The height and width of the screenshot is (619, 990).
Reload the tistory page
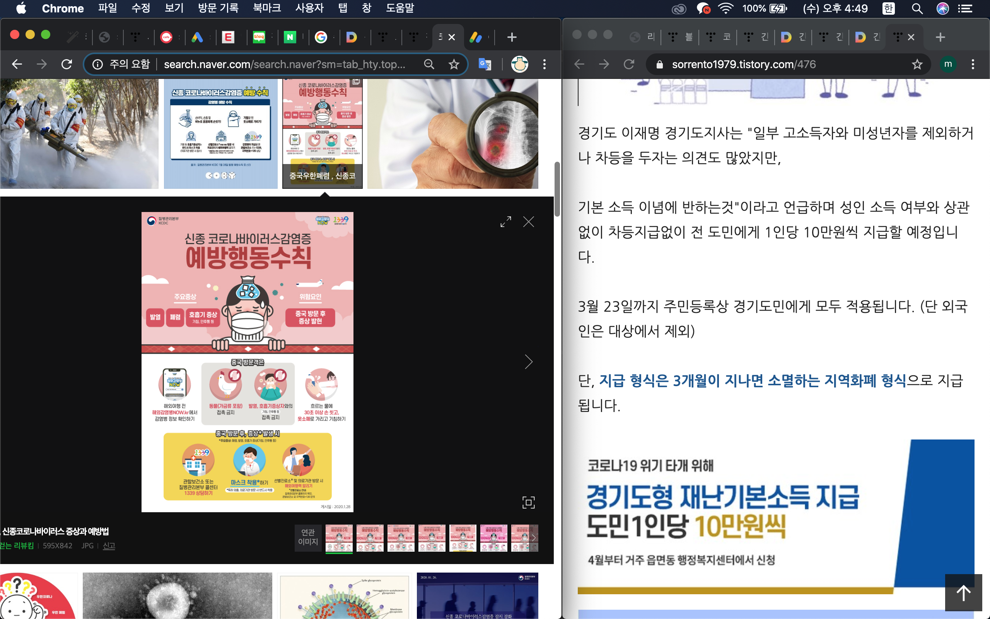click(629, 64)
